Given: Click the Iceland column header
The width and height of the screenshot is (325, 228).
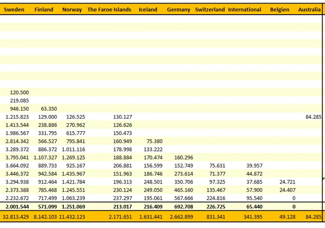Looking at the screenshot, I should [x=148, y=10].
